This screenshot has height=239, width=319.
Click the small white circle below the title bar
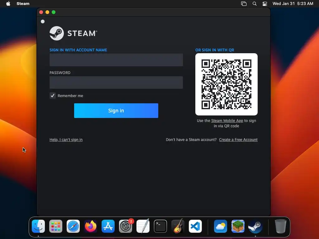pyautogui.click(x=43, y=21)
